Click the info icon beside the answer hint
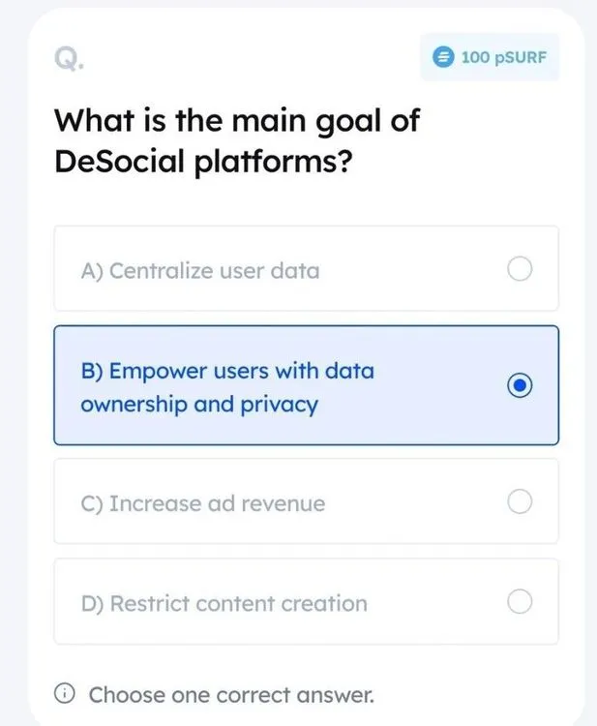 [65, 694]
